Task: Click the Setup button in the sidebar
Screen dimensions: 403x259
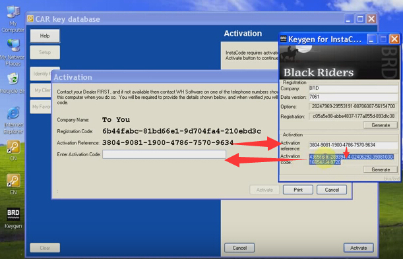Action: tap(45, 52)
